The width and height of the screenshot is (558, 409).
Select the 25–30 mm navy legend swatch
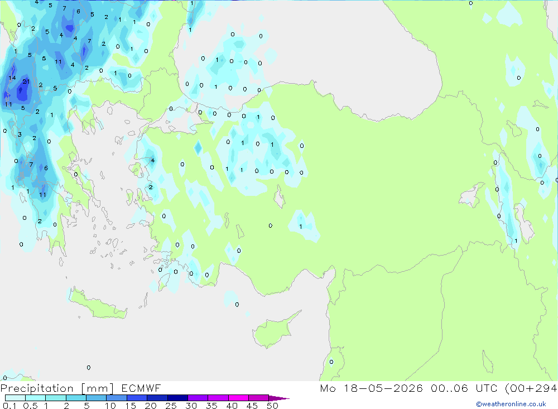pyautogui.click(x=177, y=398)
